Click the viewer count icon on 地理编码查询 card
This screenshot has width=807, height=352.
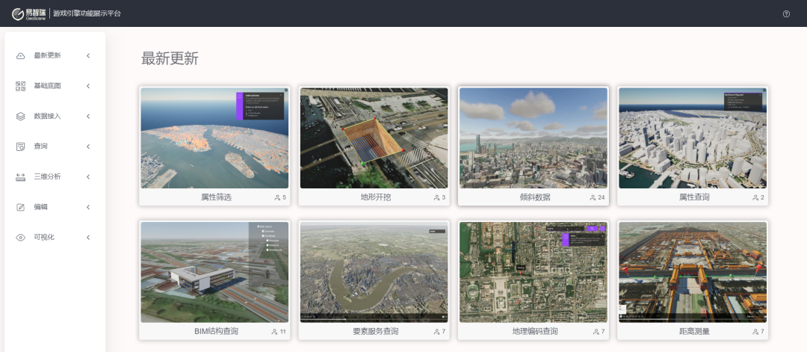(x=596, y=332)
